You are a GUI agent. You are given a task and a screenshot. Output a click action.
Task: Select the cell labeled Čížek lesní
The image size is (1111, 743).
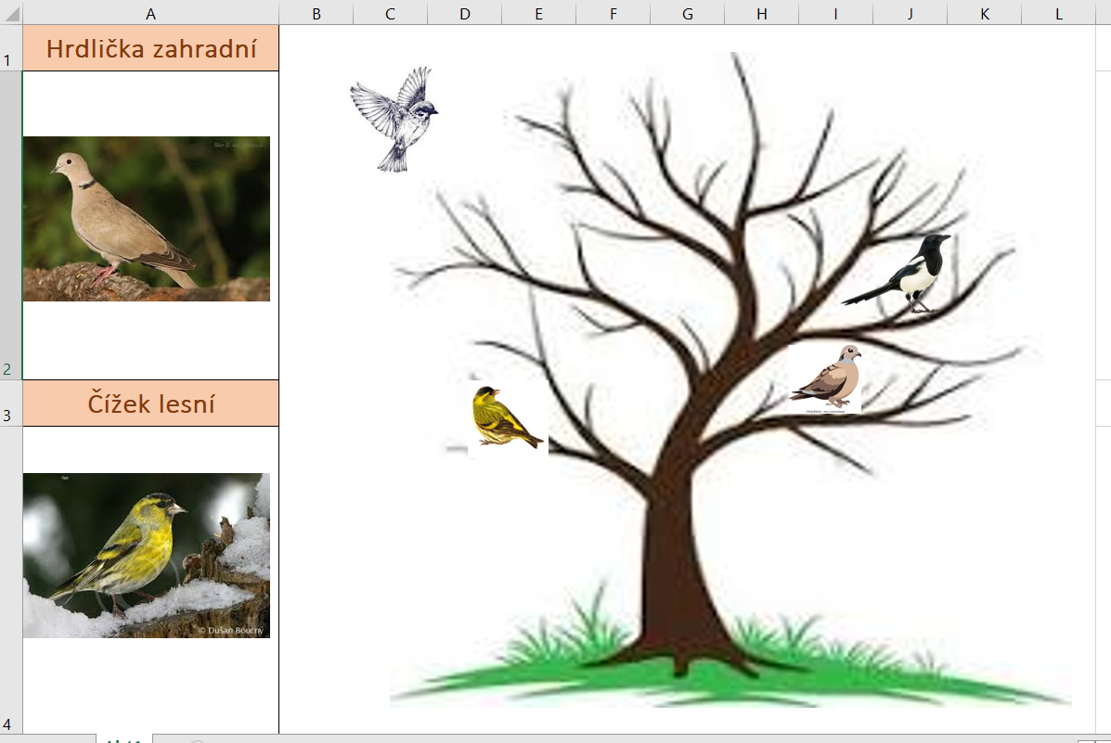(x=150, y=404)
